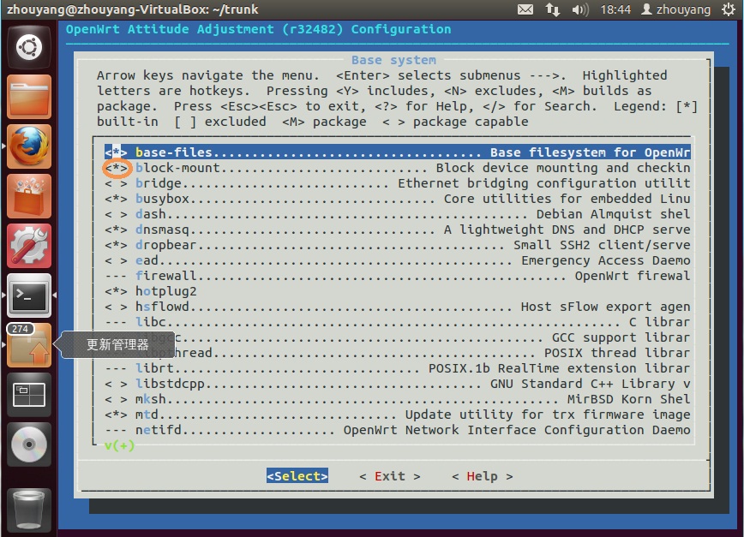Click the < Exit > button

389,476
